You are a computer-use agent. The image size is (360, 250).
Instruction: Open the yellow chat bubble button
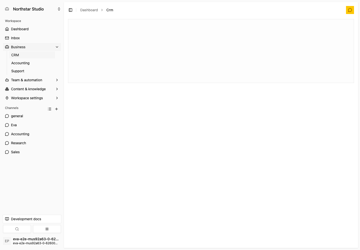click(350, 10)
